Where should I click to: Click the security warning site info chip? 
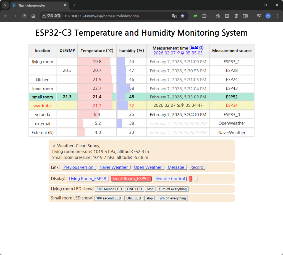coord(51,16)
